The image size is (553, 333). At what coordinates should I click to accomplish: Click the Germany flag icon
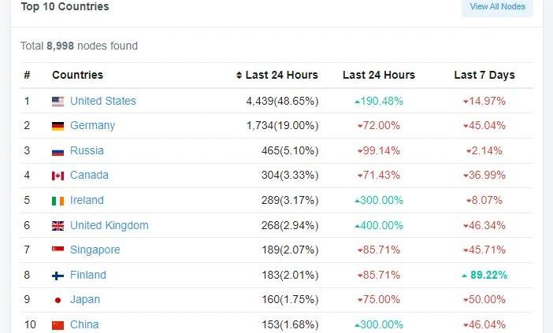[58, 126]
